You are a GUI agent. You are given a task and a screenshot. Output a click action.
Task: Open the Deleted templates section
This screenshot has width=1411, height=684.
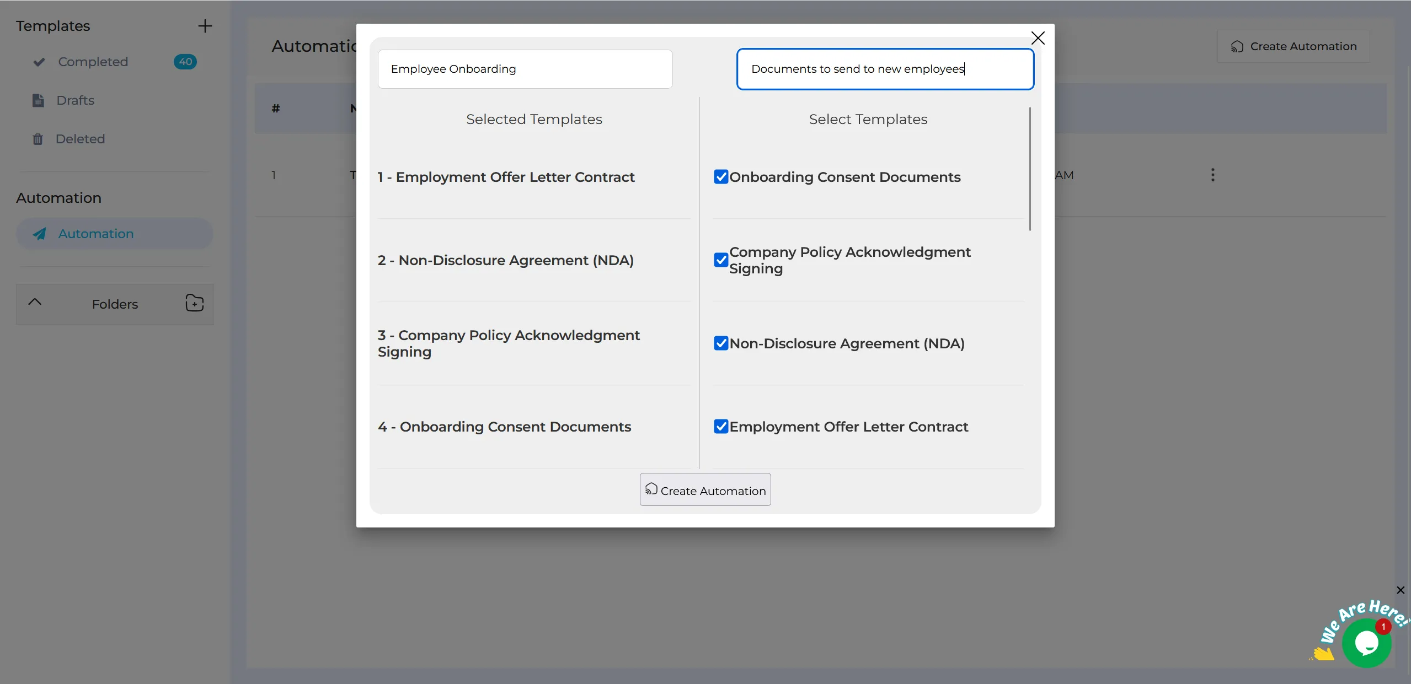click(80, 139)
